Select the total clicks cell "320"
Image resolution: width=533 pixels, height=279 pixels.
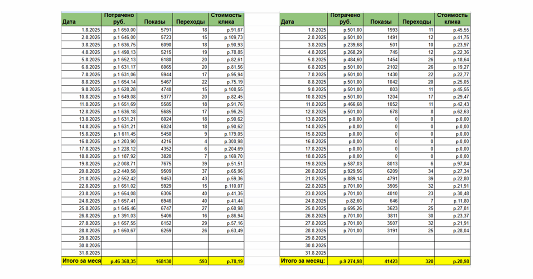pyautogui.click(x=417, y=261)
